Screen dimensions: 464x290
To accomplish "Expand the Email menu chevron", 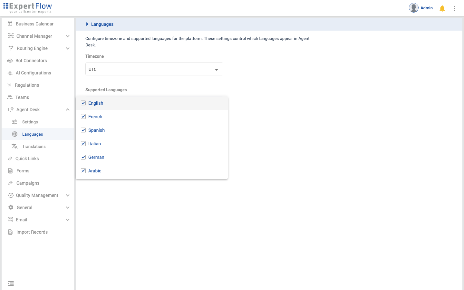I will [68, 220].
